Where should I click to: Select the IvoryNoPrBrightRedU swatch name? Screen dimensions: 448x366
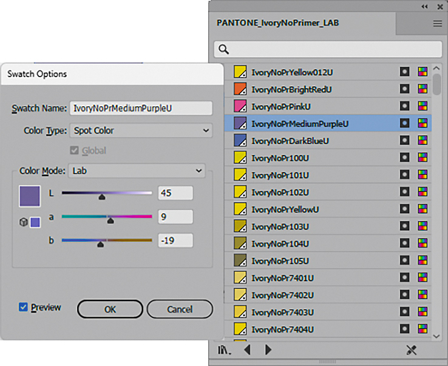coord(291,89)
